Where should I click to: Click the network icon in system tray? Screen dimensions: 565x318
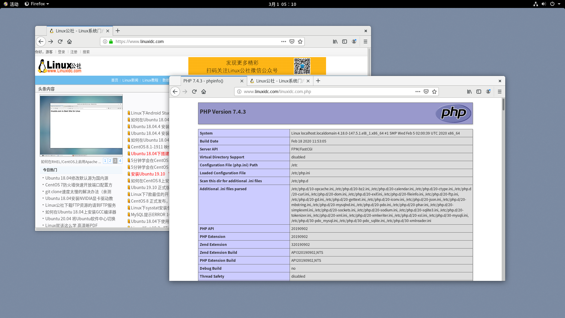point(536,4)
